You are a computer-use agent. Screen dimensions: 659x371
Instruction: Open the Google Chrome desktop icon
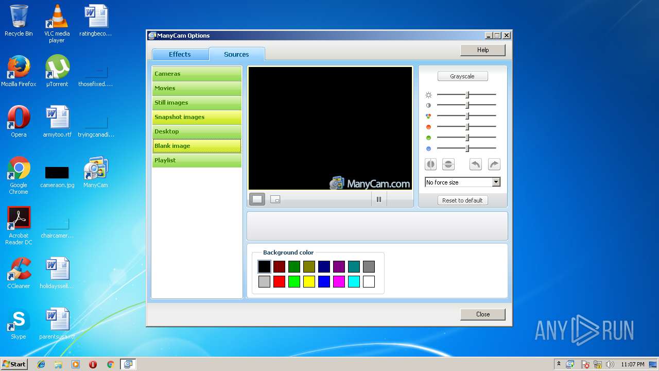(x=19, y=175)
